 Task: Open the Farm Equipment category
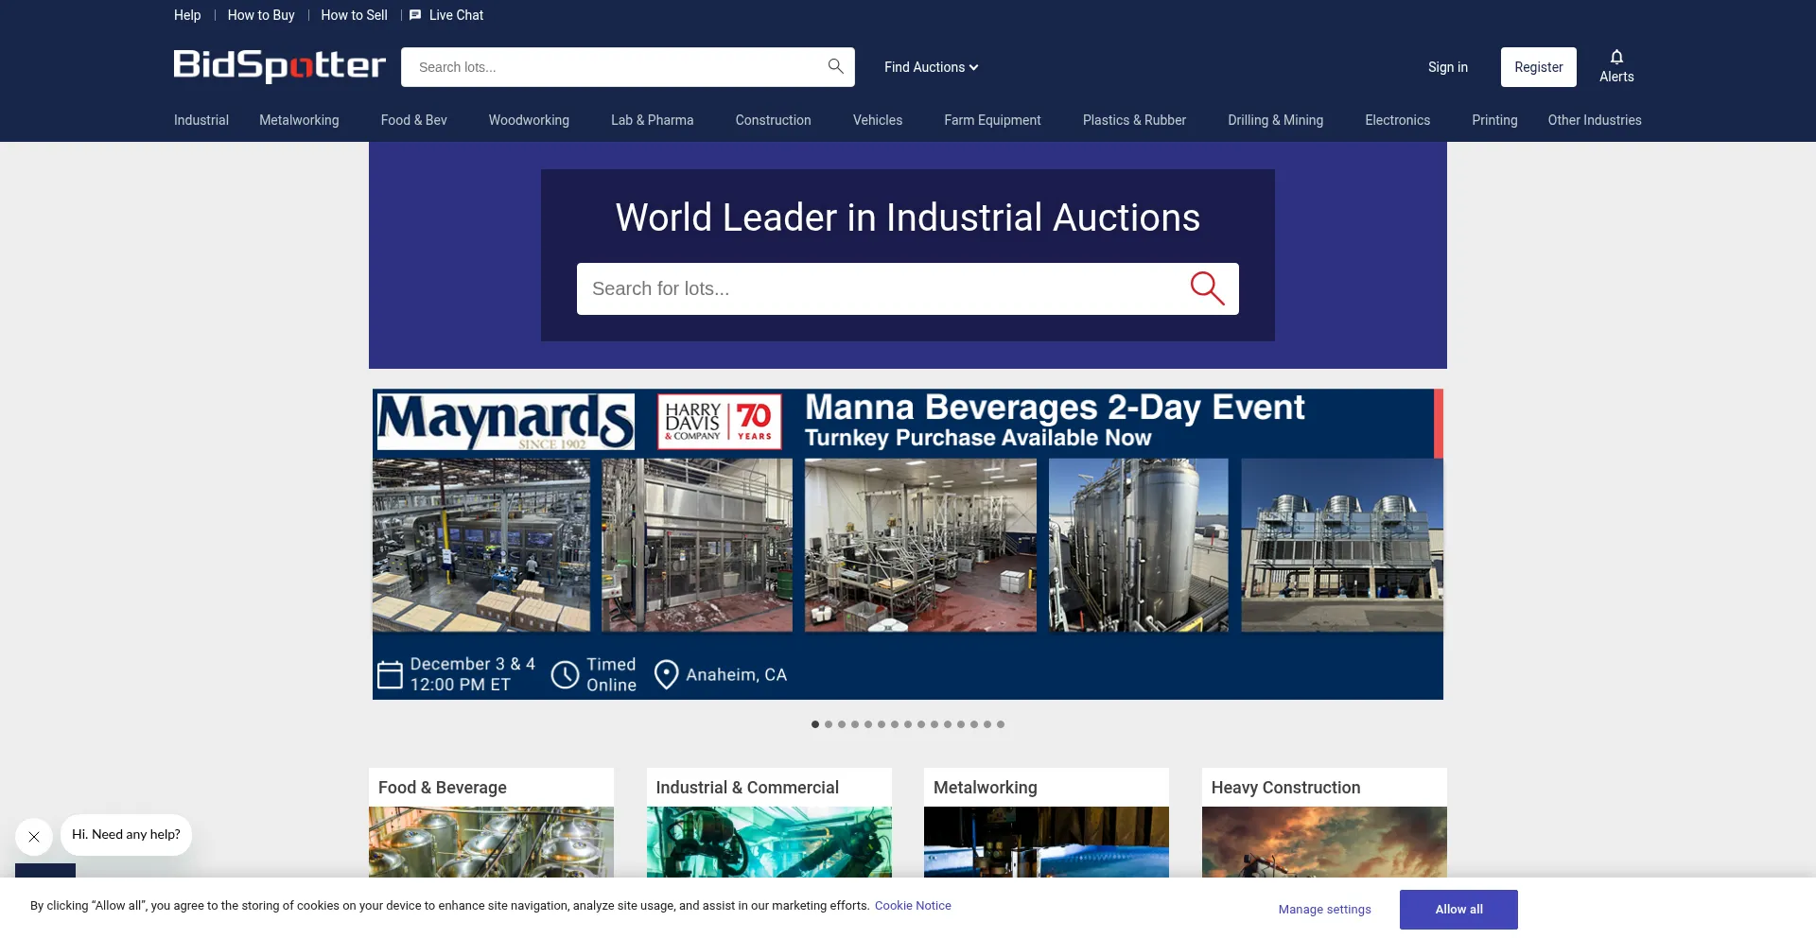tap(992, 120)
